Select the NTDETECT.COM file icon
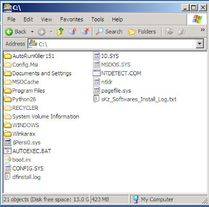209x207 pixels. pos(97,73)
